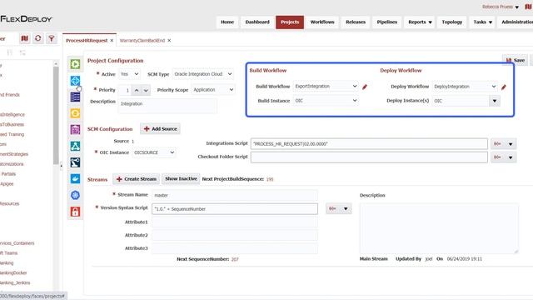Image resolution: width=533 pixels, height=300 pixels.
Task: Close the WarrantyClaimBackEnd tab
Action: pyautogui.click(x=169, y=41)
